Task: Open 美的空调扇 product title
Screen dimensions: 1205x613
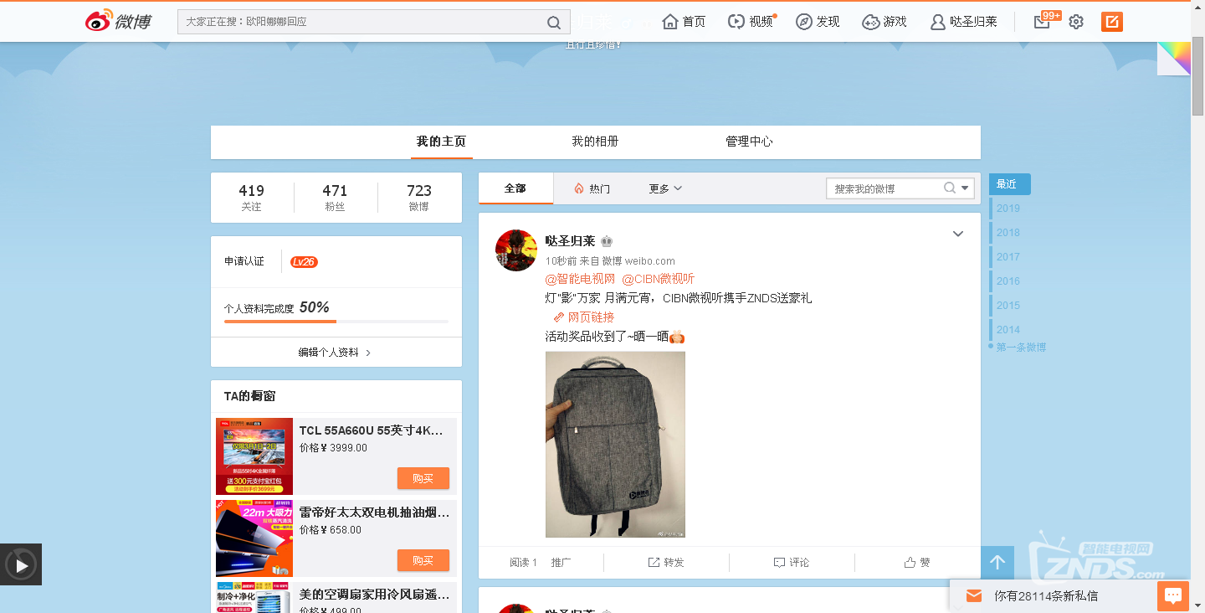Action: (x=374, y=595)
